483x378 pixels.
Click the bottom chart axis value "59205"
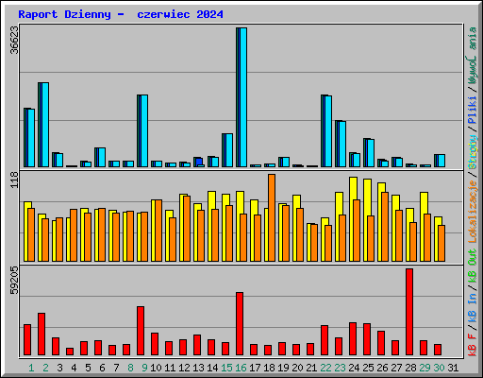tap(14, 280)
